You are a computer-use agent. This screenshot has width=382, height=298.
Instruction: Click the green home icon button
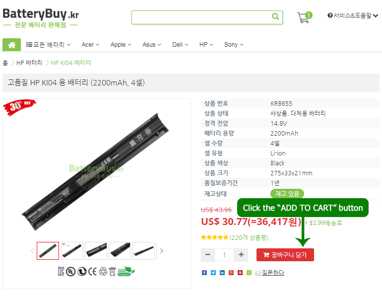click(x=11, y=45)
